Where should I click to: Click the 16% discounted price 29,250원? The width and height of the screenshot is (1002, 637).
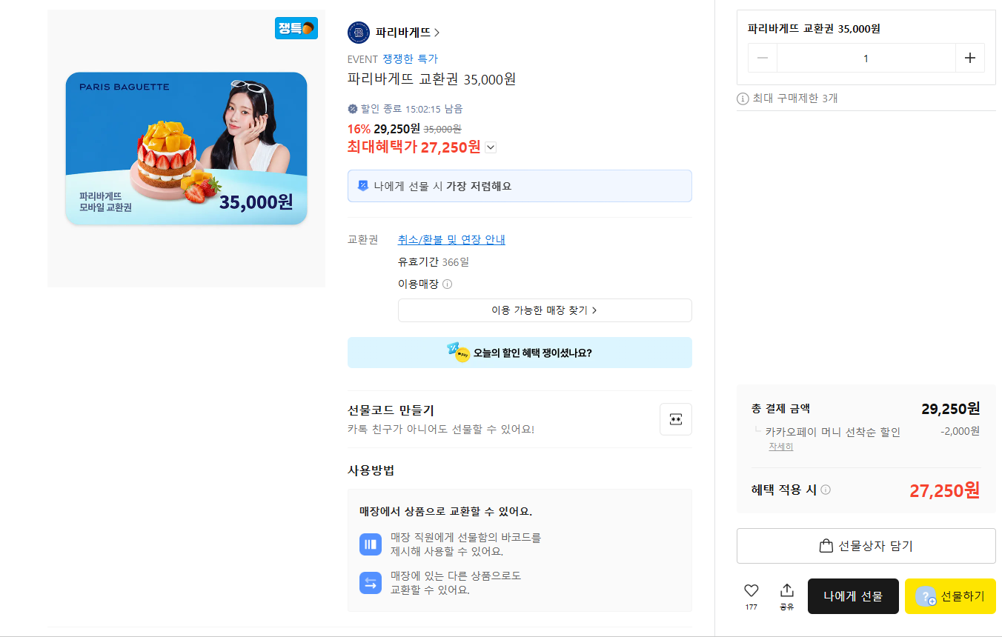[397, 128]
